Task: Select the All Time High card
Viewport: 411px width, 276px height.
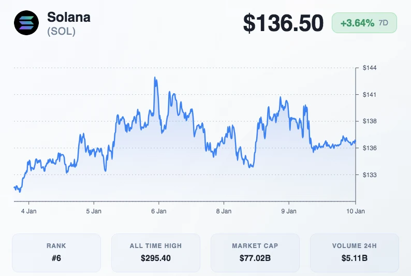Action: click(x=156, y=253)
